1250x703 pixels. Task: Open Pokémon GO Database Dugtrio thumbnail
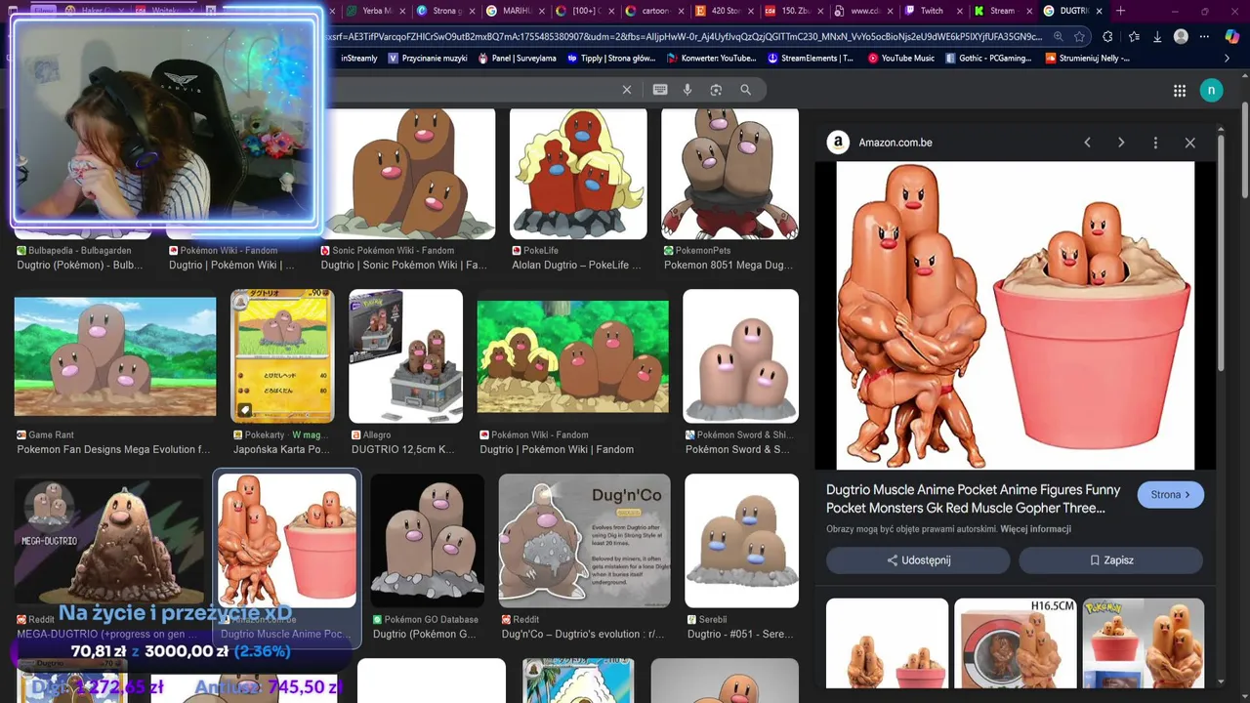tap(427, 541)
